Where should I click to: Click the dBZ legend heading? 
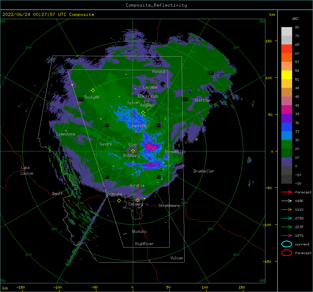pyautogui.click(x=295, y=18)
